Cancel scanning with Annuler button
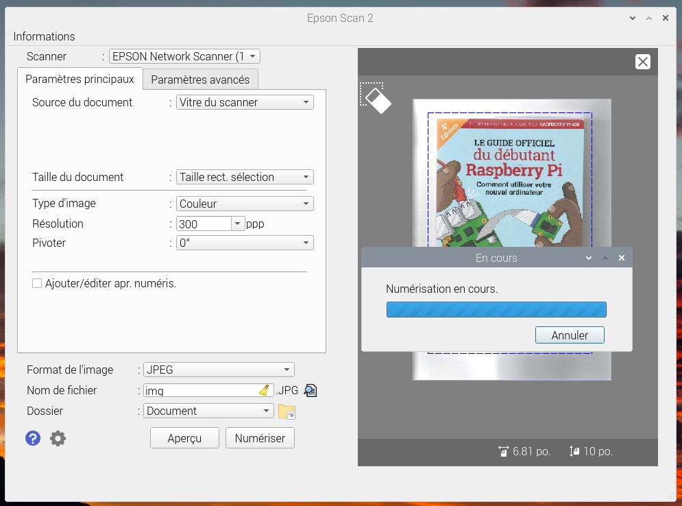 570,335
